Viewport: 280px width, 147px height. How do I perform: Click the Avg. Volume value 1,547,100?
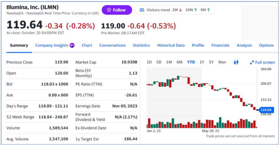(59, 139)
